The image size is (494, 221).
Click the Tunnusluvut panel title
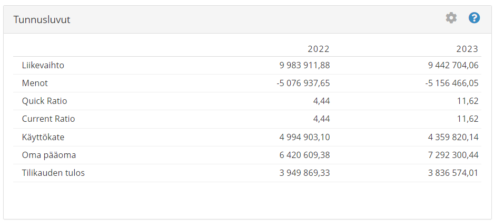point(42,20)
